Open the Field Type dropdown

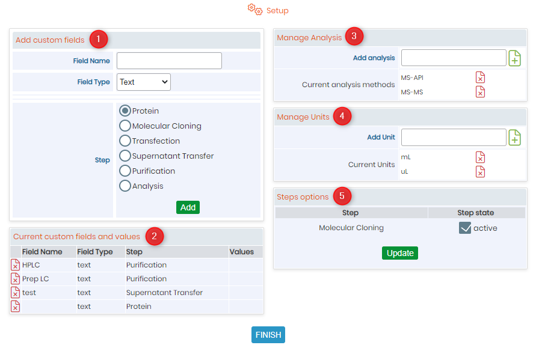(x=144, y=82)
